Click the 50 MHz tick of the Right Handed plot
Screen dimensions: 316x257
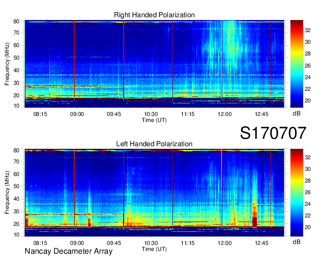(x=16, y=58)
